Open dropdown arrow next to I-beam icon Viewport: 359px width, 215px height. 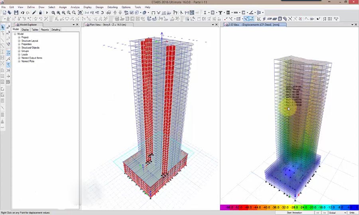point(209,13)
